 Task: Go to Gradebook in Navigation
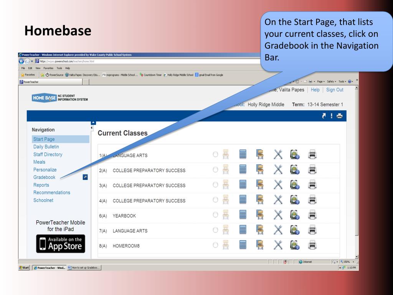click(45, 177)
